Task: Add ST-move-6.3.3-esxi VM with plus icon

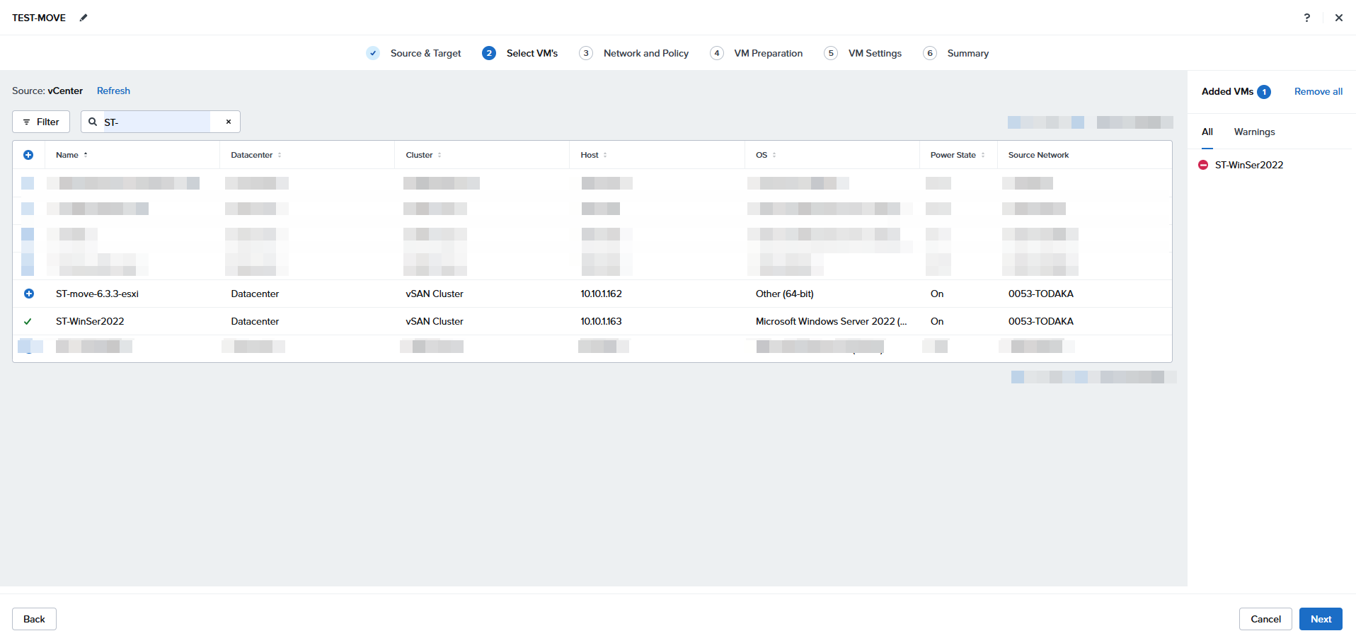Action: (x=29, y=294)
